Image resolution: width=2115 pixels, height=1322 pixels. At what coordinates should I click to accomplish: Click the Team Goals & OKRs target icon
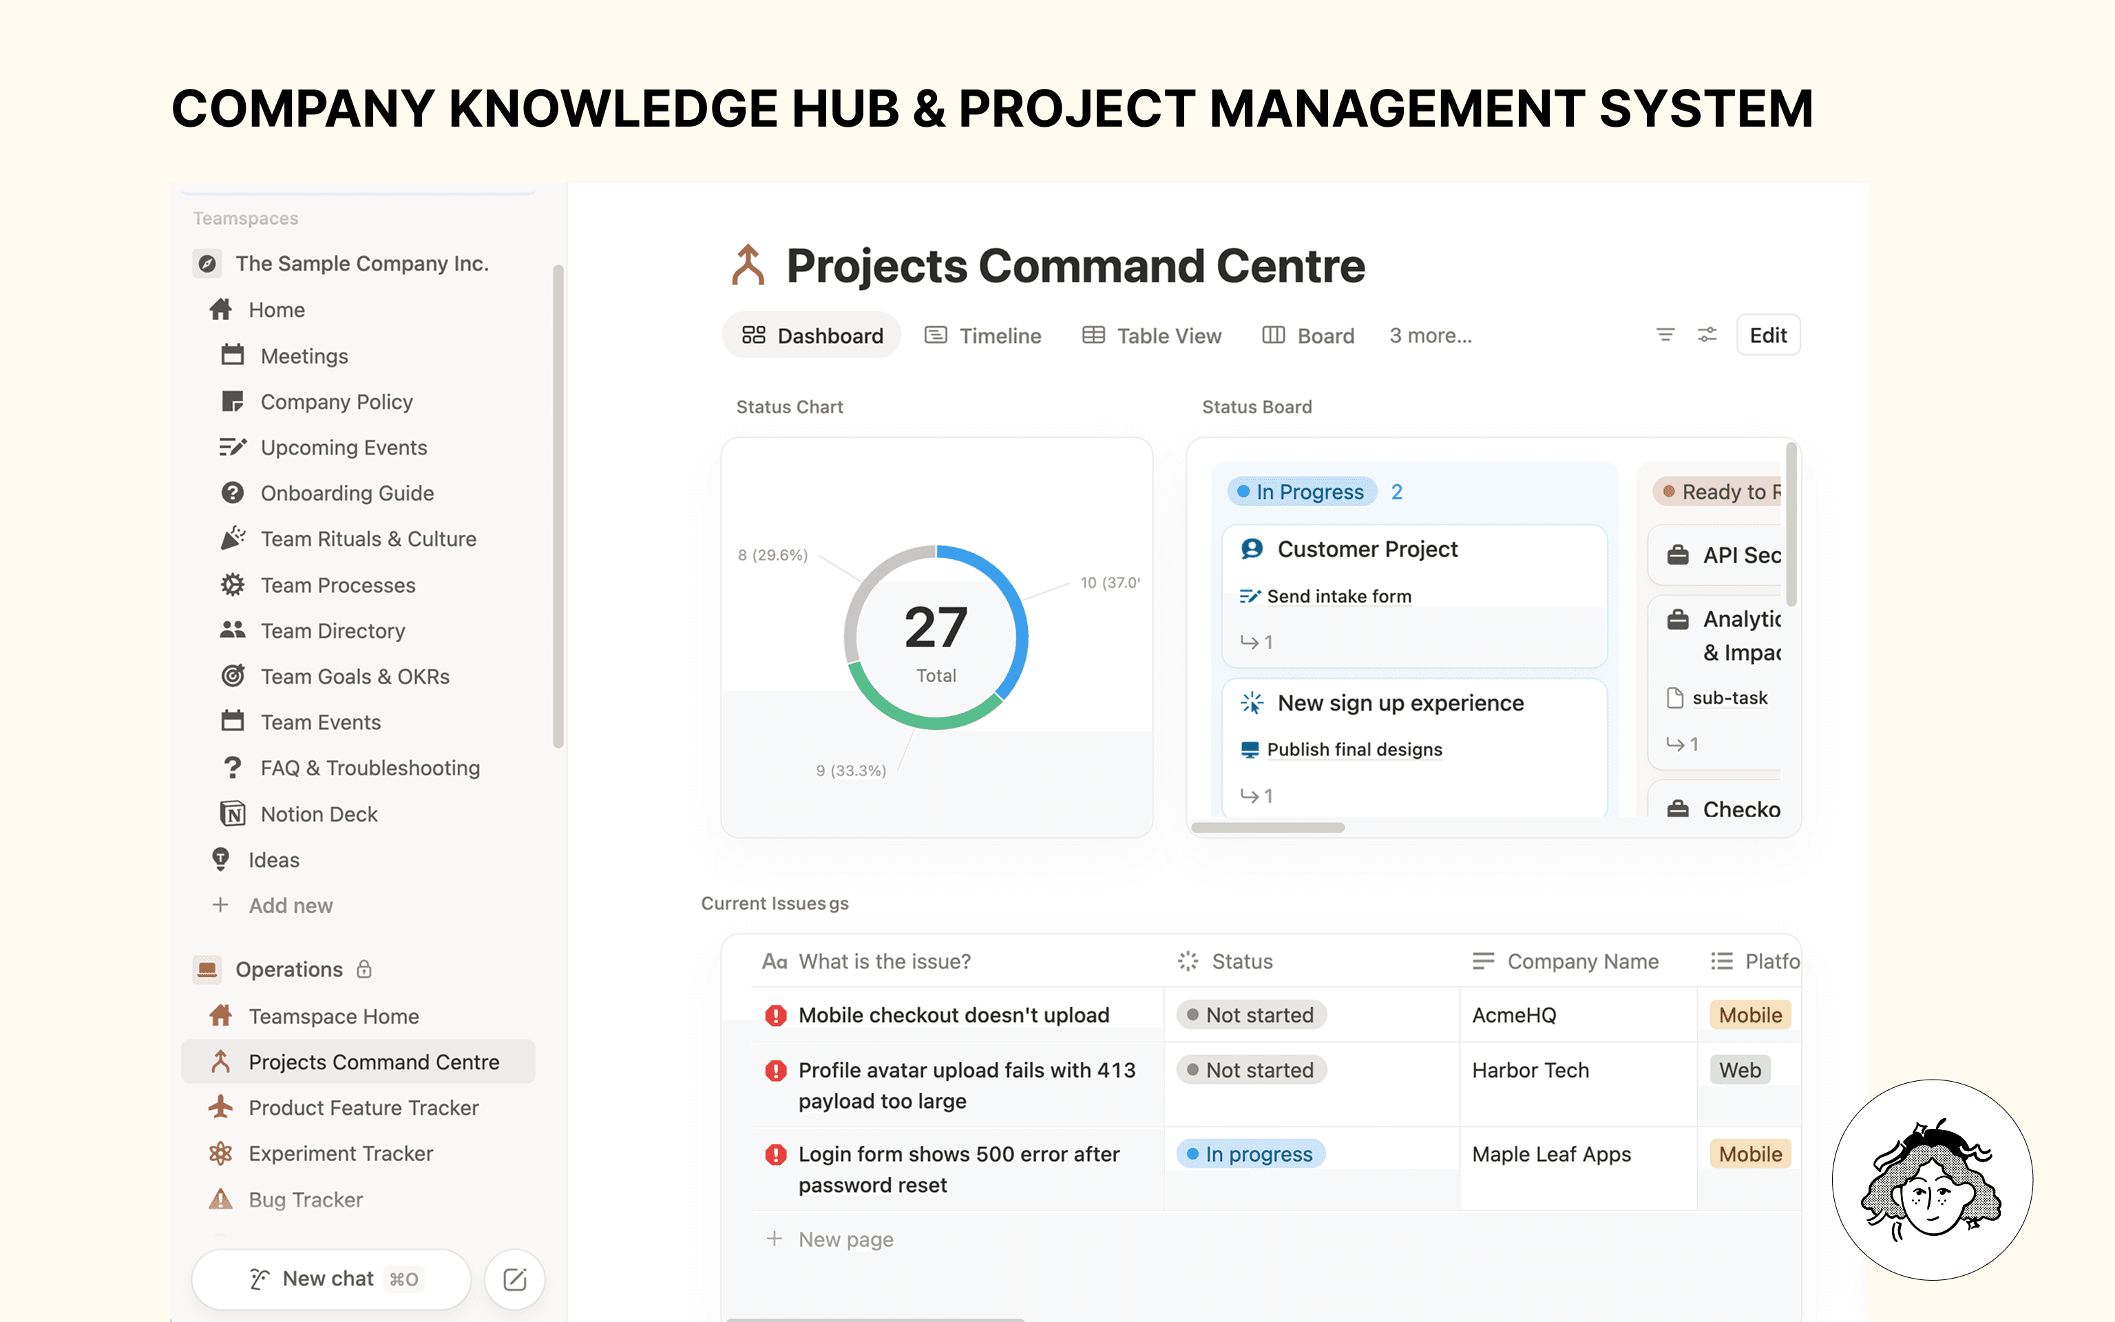[x=233, y=676]
